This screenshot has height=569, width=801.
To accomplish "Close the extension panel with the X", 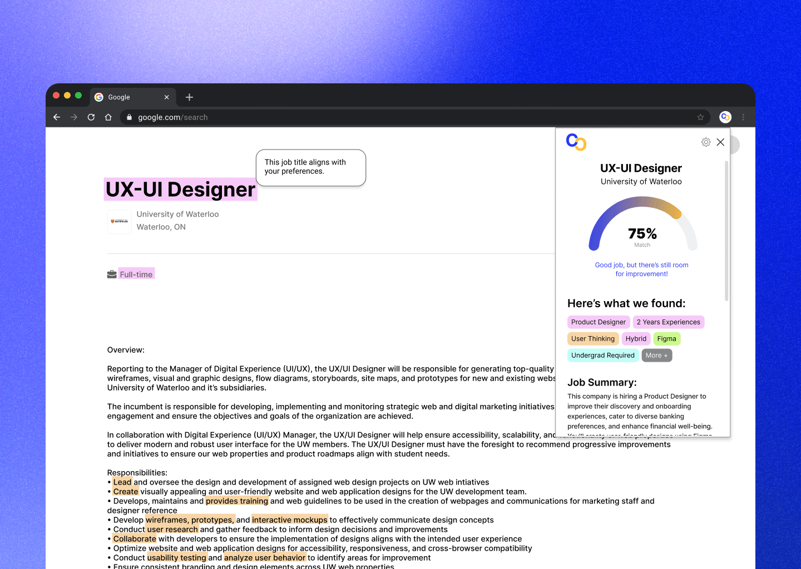I will [720, 142].
